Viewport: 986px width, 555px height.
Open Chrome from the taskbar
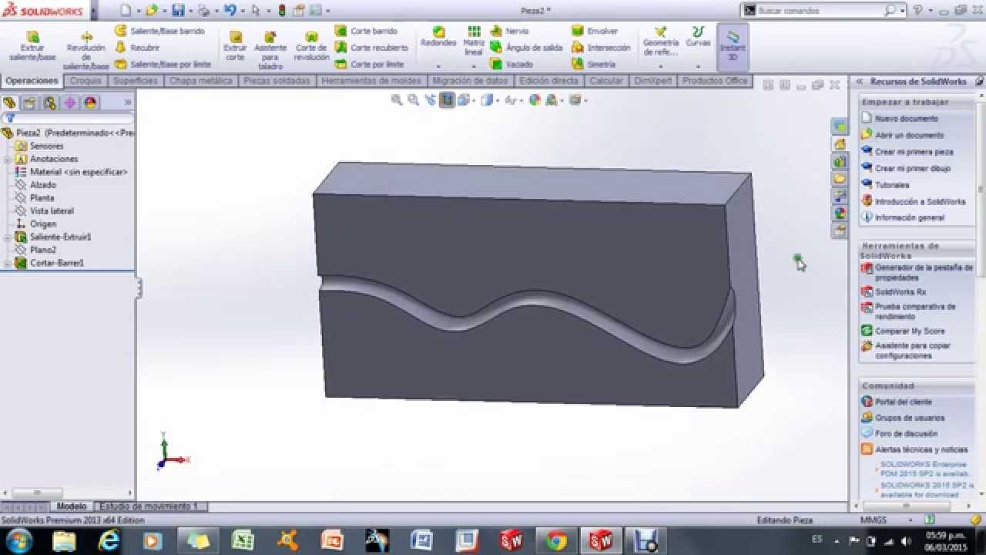[x=556, y=541]
